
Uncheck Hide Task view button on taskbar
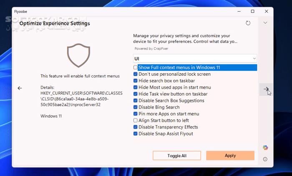135,94
